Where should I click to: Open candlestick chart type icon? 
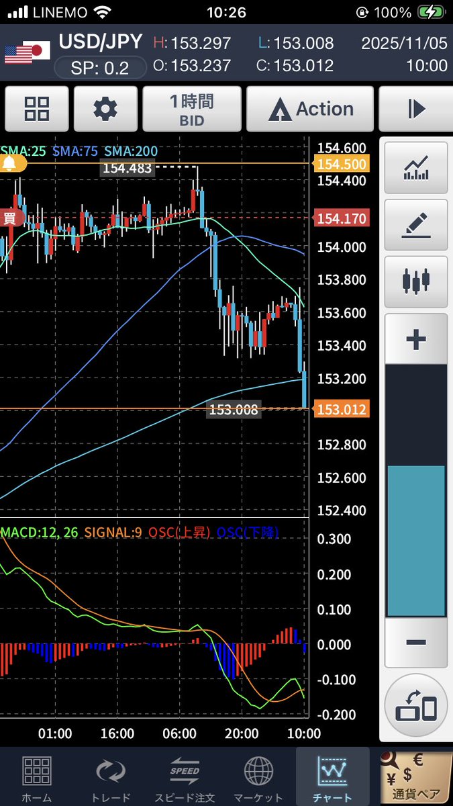click(415, 281)
